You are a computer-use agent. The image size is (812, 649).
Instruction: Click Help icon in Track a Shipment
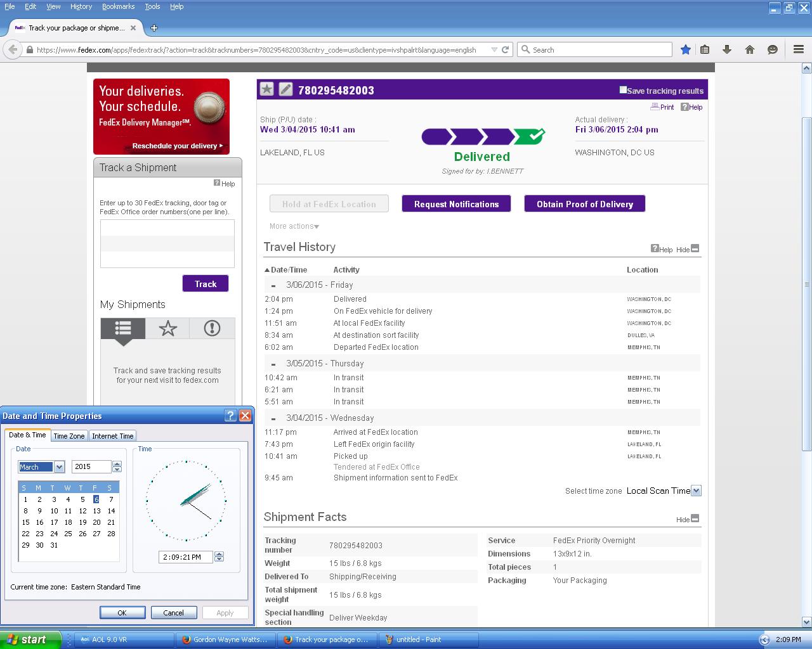(x=224, y=183)
